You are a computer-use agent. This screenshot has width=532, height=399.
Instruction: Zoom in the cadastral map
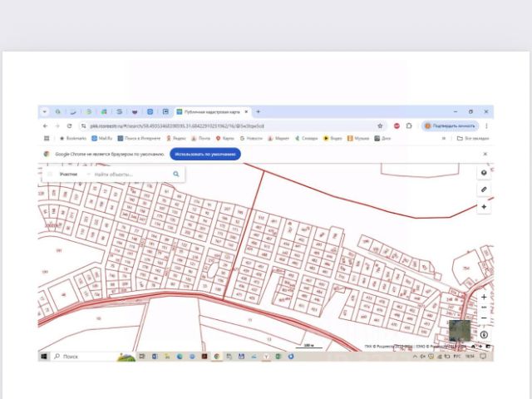pos(484,297)
